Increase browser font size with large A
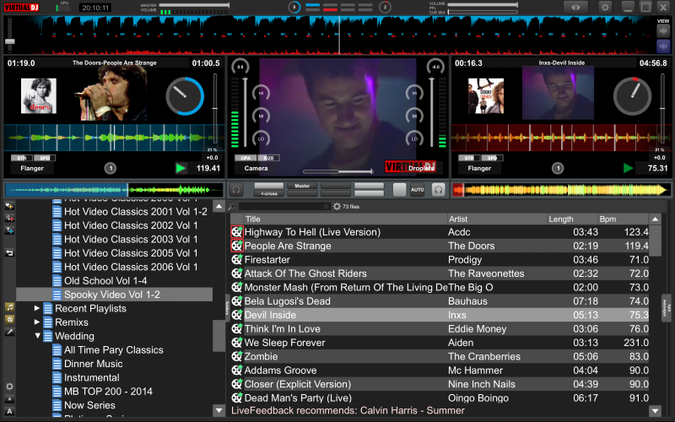 pyautogui.click(x=9, y=411)
